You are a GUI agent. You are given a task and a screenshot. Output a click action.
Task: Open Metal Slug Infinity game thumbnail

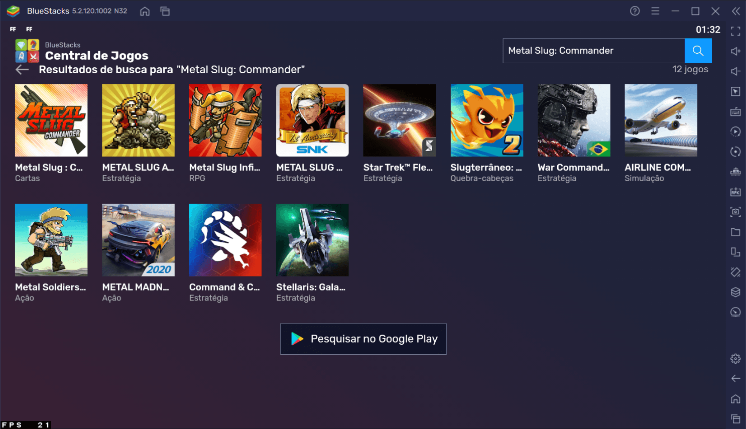point(225,120)
